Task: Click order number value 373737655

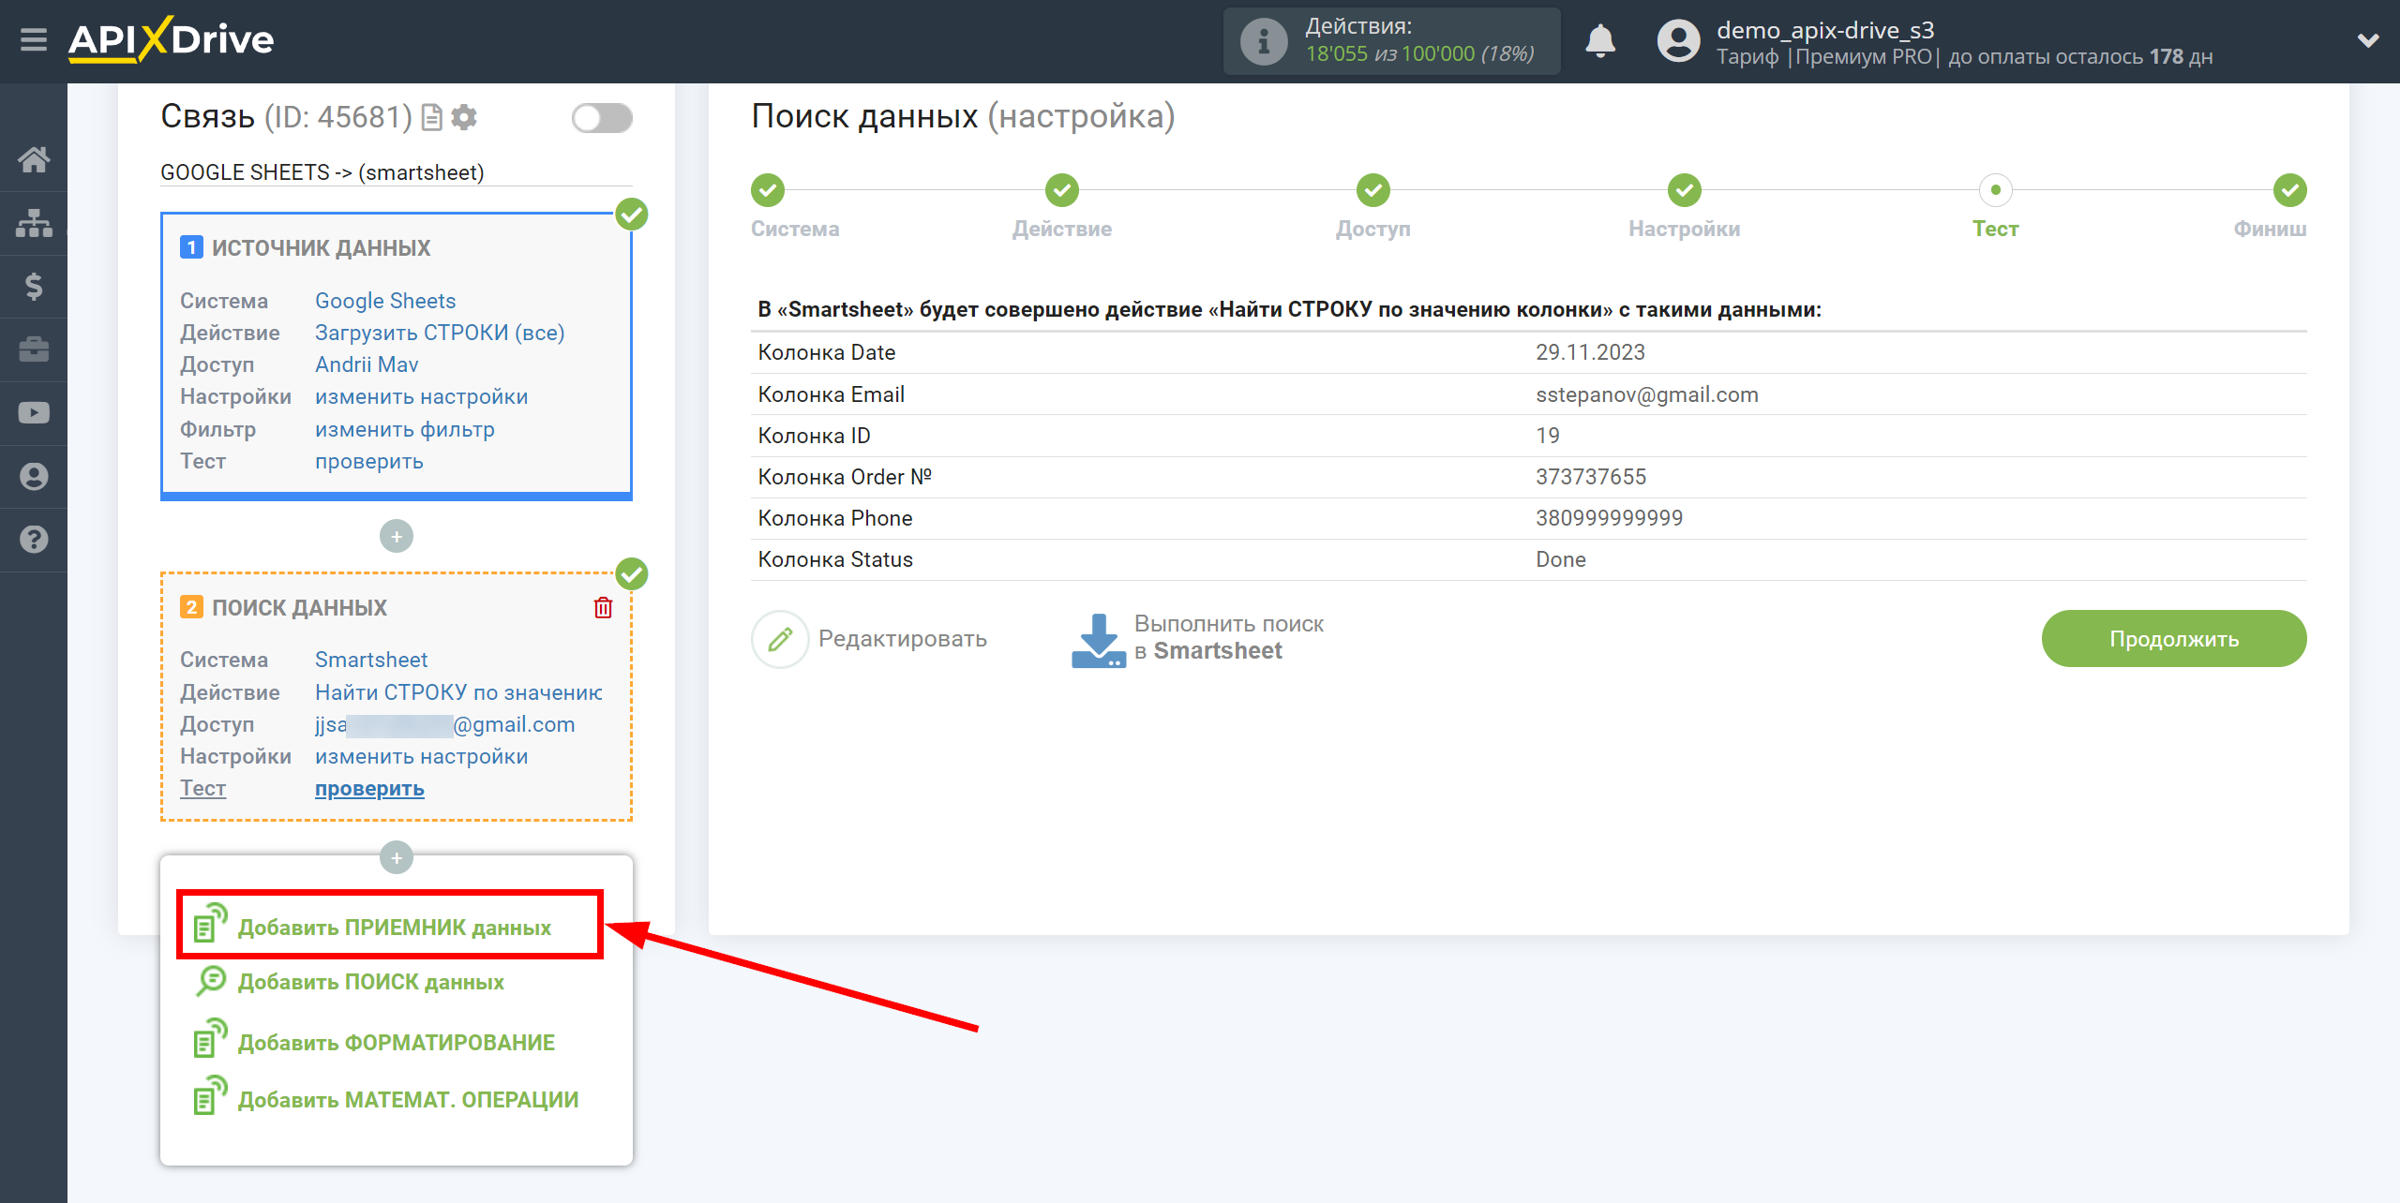Action: pos(1590,477)
